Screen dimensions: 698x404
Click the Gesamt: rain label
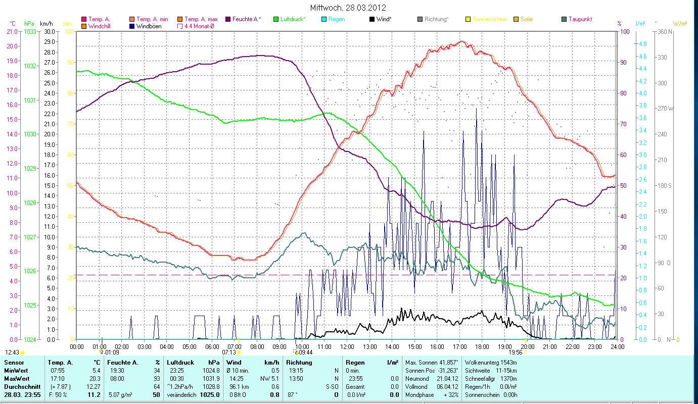click(356, 386)
